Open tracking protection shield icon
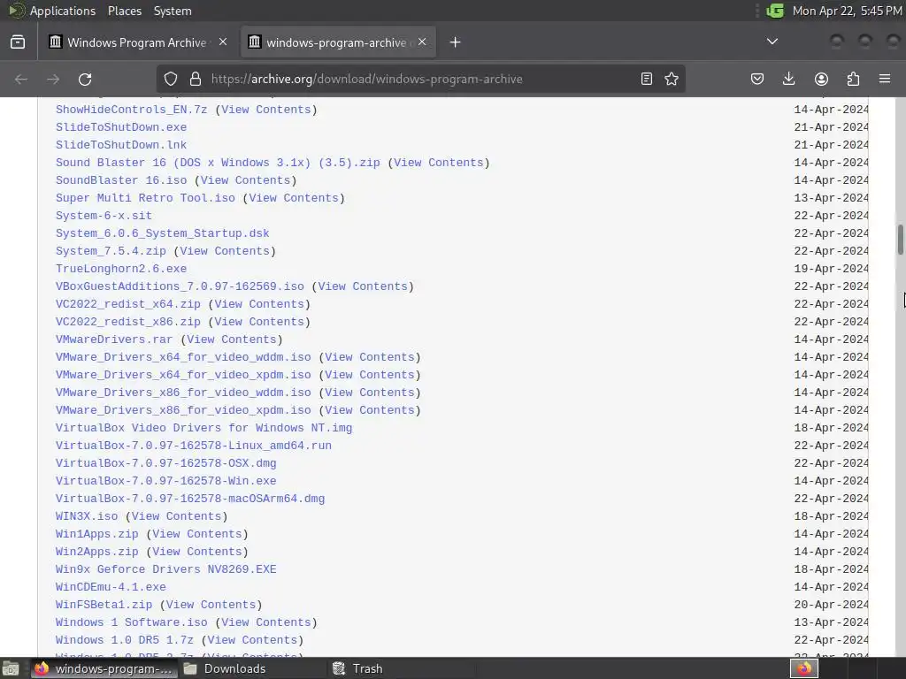Viewport: 906px width, 679px height. (171, 79)
